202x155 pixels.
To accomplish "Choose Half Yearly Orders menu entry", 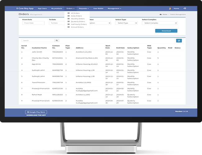I will point(78,24).
